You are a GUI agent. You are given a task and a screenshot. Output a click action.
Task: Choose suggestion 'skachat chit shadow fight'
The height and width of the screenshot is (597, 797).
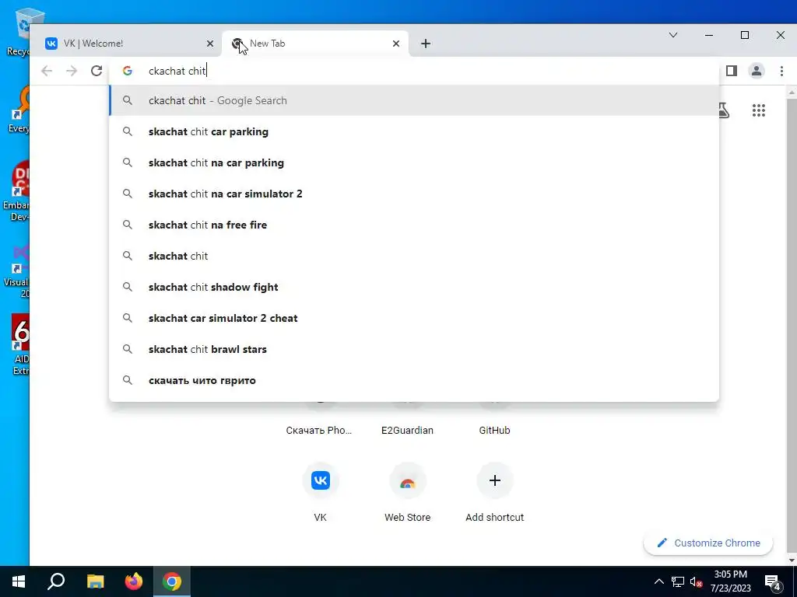414,287
